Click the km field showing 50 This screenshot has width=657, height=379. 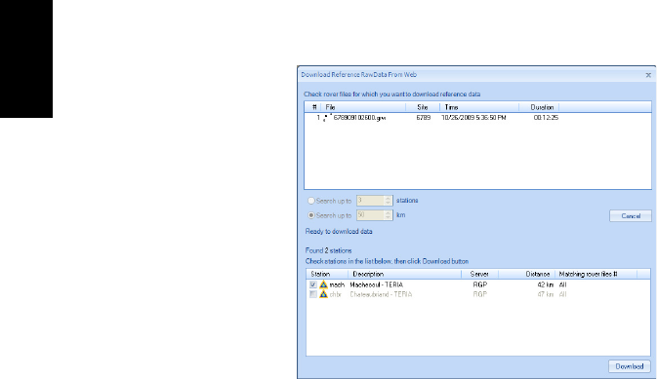click(370, 215)
